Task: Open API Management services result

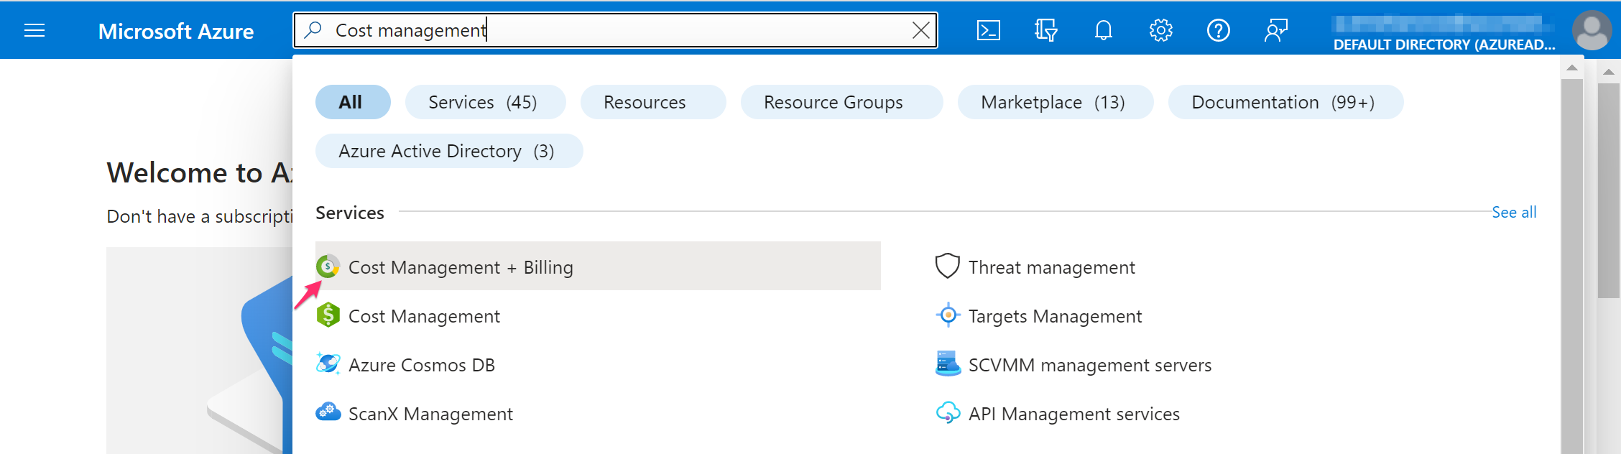Action: click(1073, 414)
